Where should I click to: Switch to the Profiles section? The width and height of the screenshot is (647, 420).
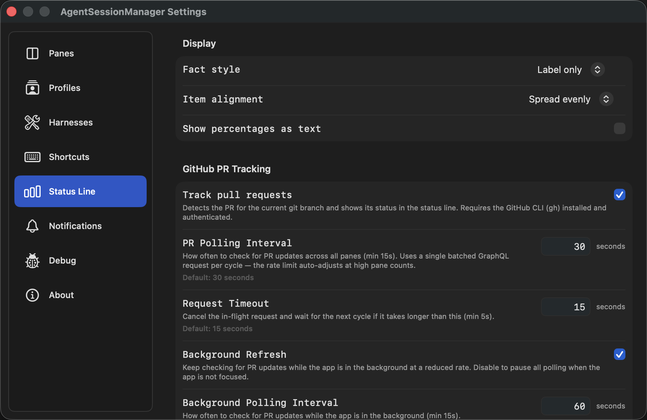pos(81,88)
